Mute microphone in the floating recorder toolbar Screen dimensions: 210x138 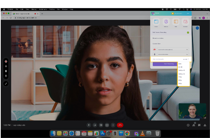6,76
